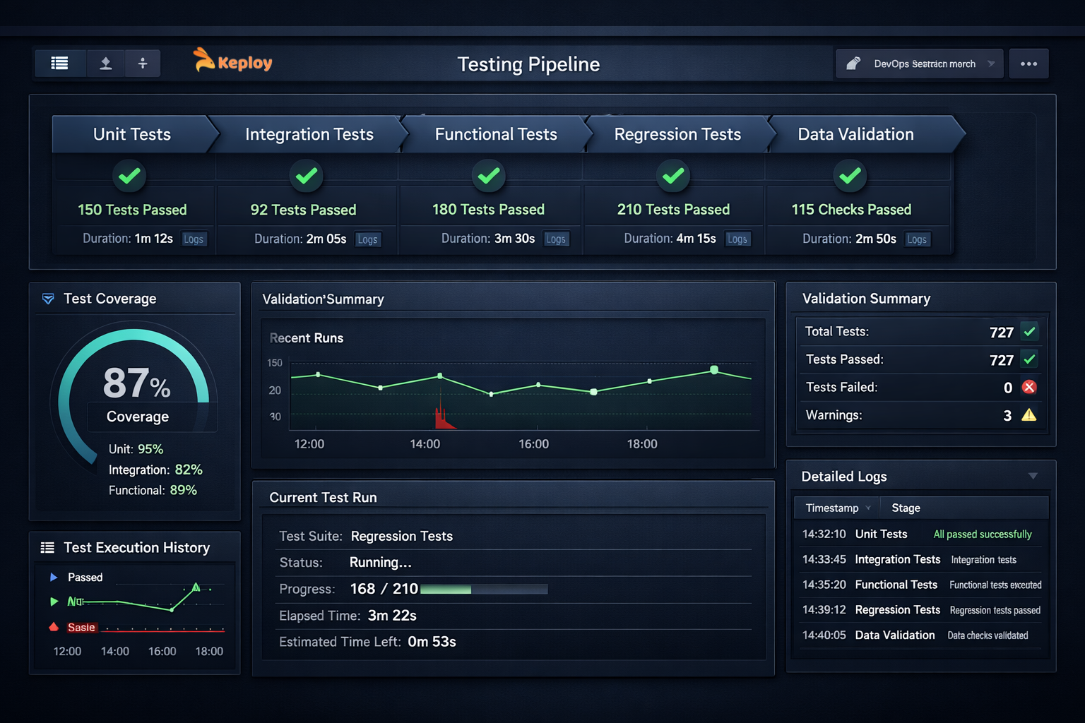Switch to the Regression Tests pipeline stage

tap(677, 134)
